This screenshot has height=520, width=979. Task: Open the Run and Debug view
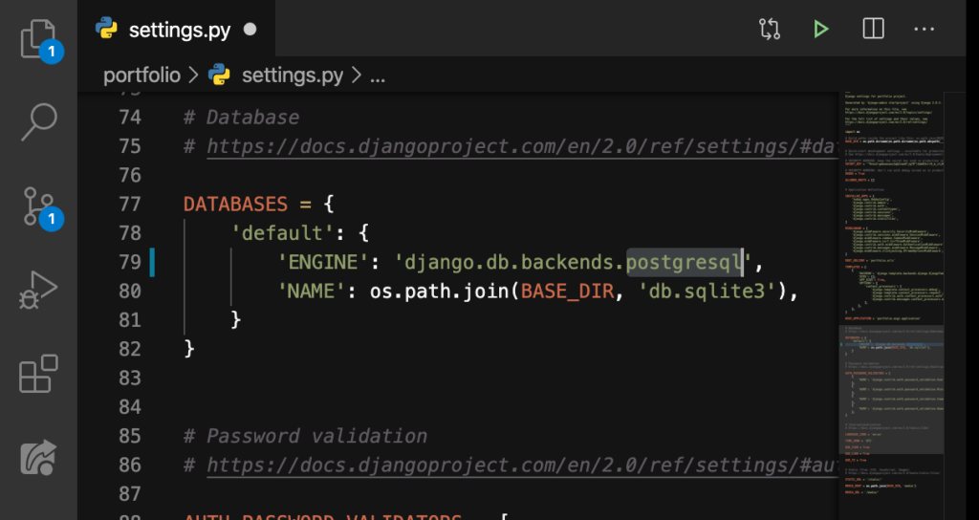(38, 291)
